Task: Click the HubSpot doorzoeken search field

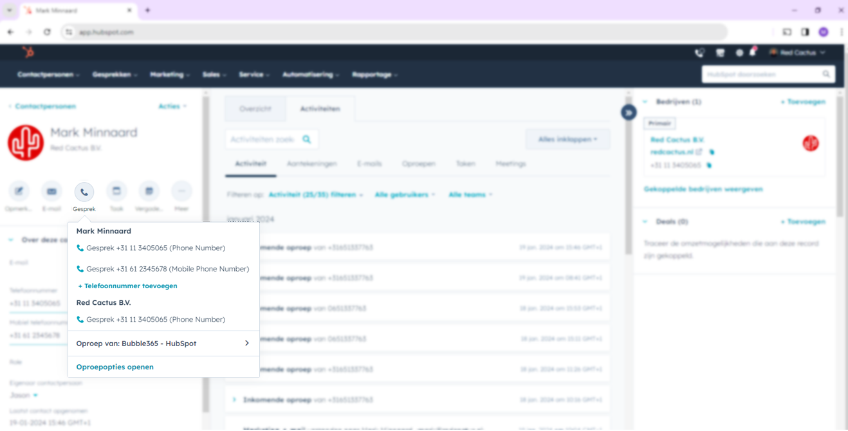Action: 762,75
